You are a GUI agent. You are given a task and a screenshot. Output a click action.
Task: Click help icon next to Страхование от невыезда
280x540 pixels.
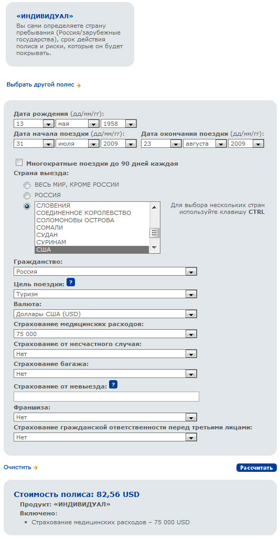113,385
